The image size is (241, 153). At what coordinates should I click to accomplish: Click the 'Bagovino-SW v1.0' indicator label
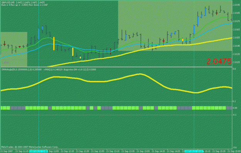(80, 70)
